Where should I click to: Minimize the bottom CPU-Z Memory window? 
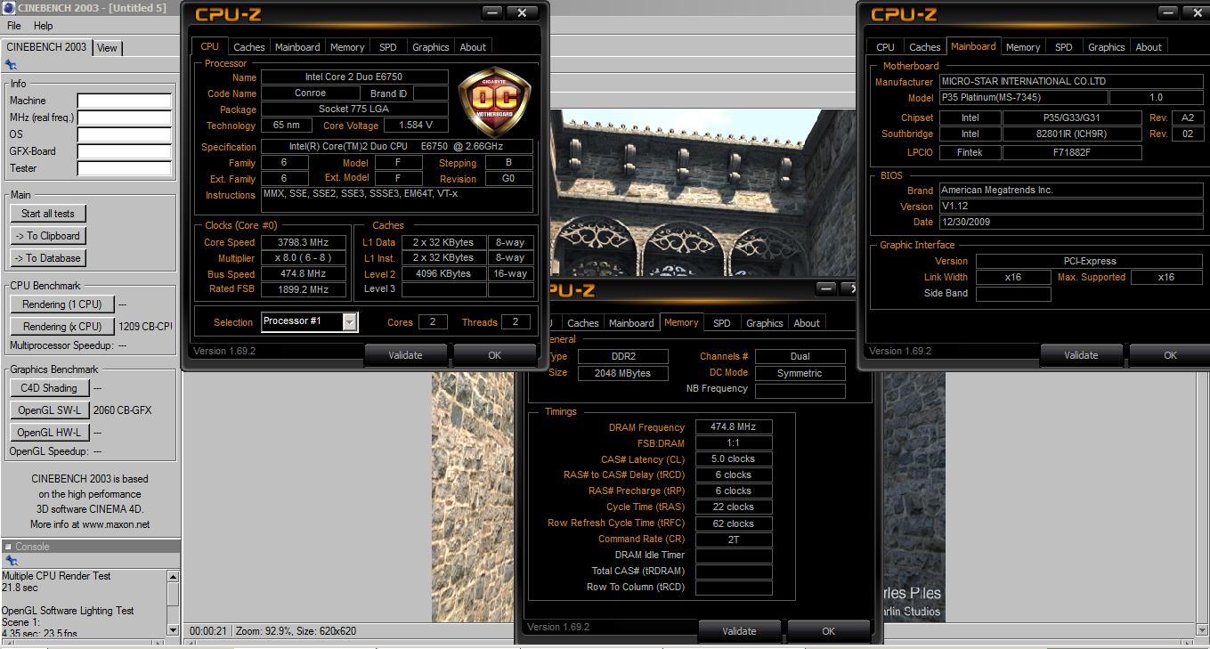coord(826,288)
